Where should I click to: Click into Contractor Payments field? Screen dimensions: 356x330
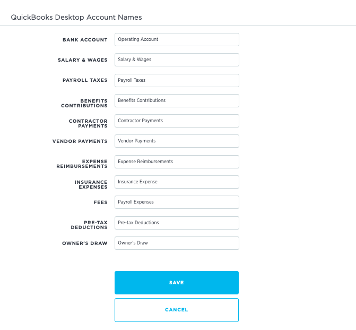point(177,121)
